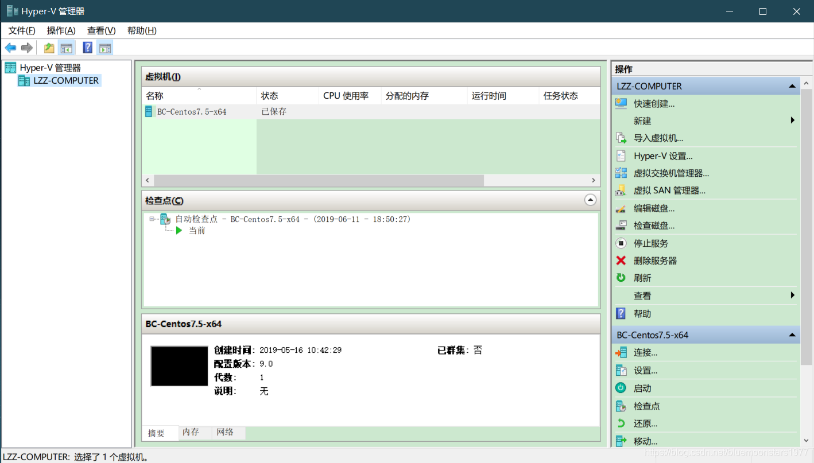Click the 虚拟交换机管理器 icon
Viewport: 814px width, 463px height.
click(621, 173)
